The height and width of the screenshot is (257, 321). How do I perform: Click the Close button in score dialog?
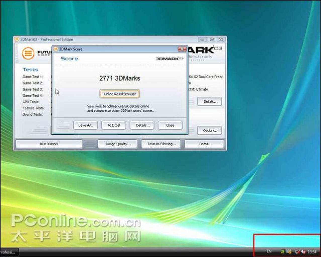[x=170, y=125]
